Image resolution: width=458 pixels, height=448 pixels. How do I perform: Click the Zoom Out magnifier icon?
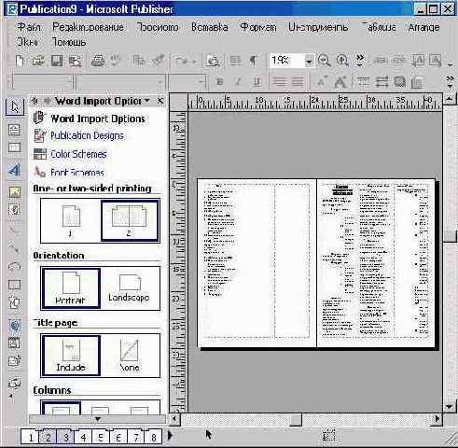pyautogui.click(x=324, y=61)
